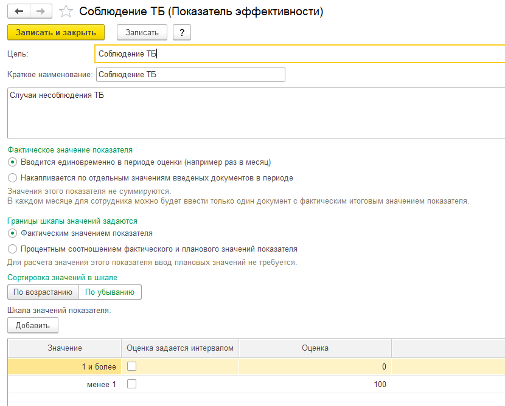Go forward with the right arrow button
Screen dimensions: 505x406
(x=41, y=12)
